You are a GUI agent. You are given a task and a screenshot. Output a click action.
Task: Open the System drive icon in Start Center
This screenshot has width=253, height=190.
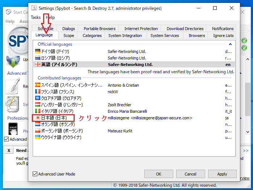(x=12, y=104)
